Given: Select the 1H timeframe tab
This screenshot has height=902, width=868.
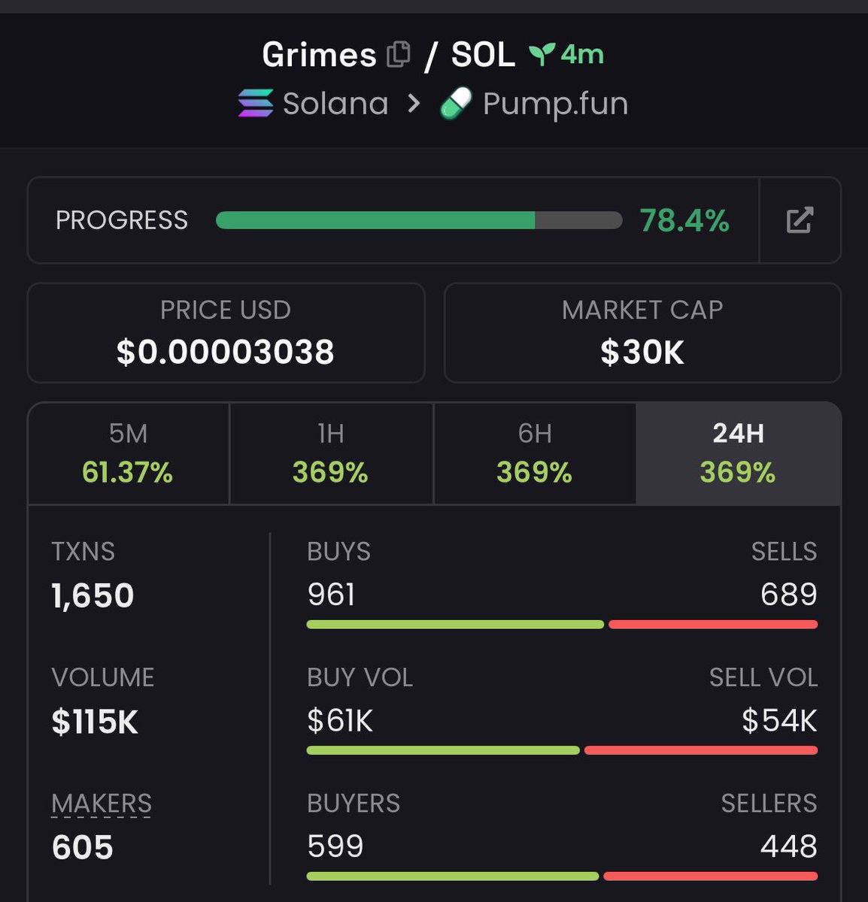Looking at the screenshot, I should point(331,453).
